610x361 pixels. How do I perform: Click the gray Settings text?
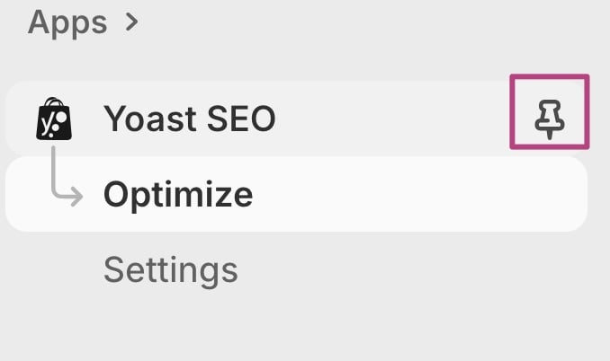(x=170, y=269)
